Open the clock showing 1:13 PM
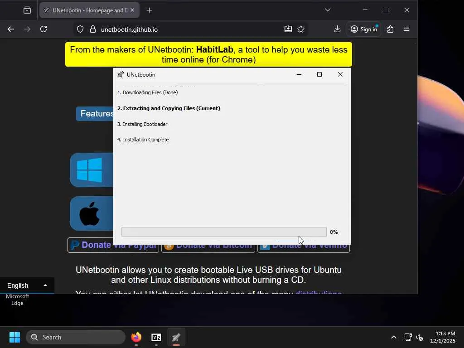 (x=443, y=337)
